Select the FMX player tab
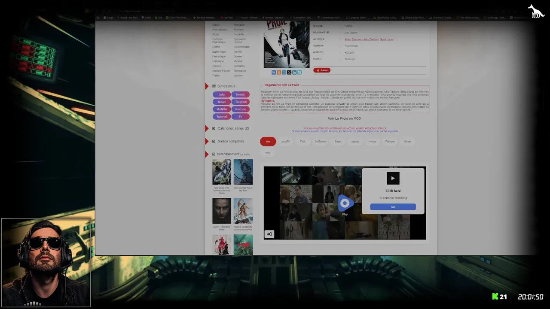550x309 pixels. (x=303, y=141)
